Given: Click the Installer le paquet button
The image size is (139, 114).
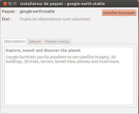Looking at the screenshot, I should tap(119, 13).
